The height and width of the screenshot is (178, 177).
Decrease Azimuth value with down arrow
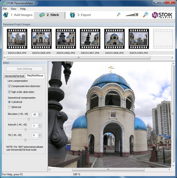40,126
